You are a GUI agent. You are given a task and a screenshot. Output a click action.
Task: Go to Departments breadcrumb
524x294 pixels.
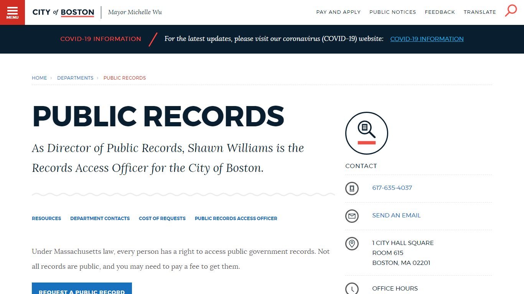[x=75, y=78]
